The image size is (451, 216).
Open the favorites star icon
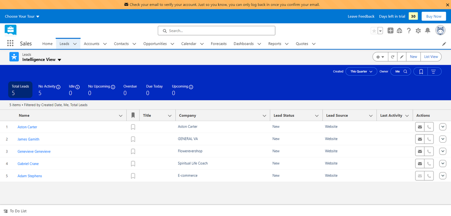374,31
